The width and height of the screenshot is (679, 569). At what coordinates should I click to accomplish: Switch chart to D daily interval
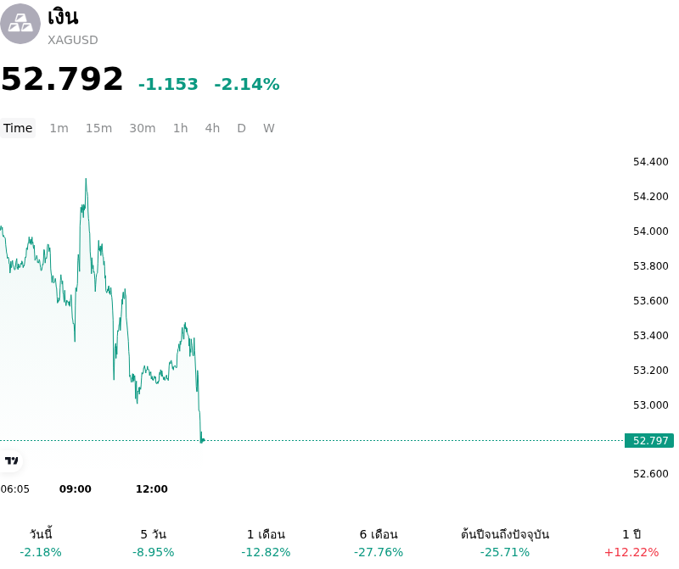coord(242,128)
